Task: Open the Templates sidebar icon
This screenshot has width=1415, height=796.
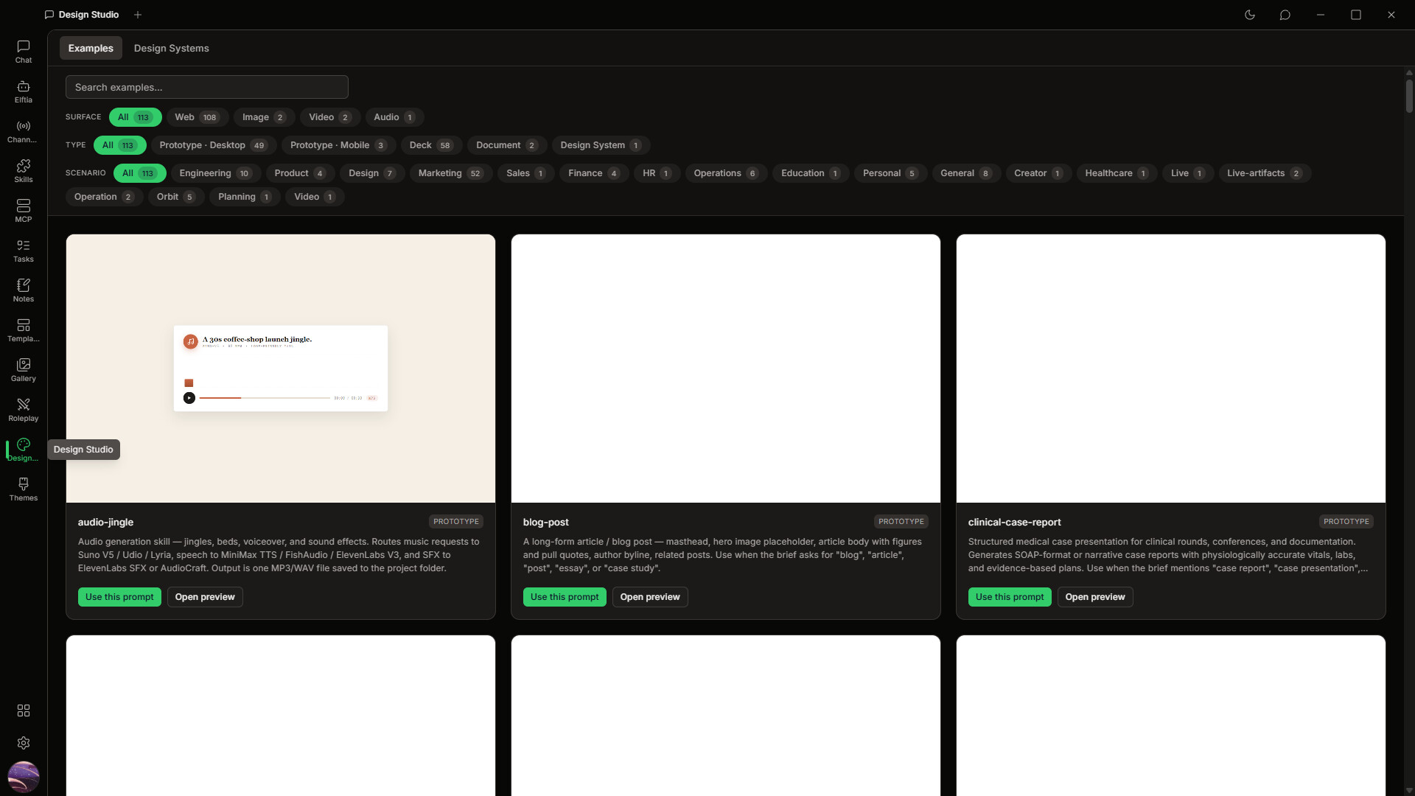Action: (x=24, y=330)
